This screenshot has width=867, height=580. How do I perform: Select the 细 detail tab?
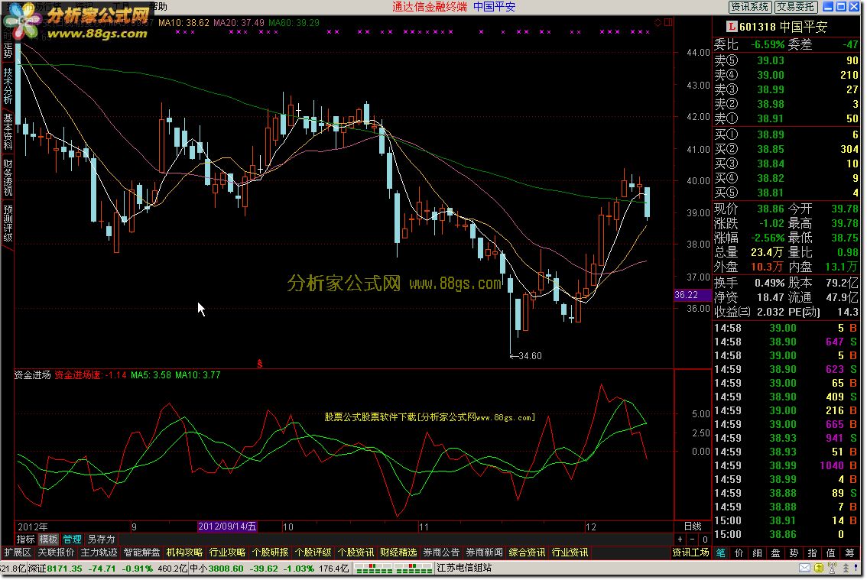coord(757,553)
